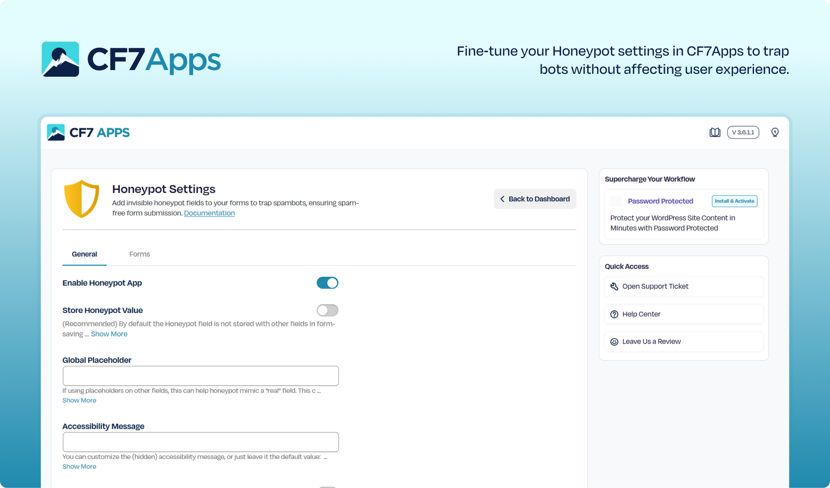Click the Global Placeholder label
The width and height of the screenshot is (830, 488).
click(97, 360)
